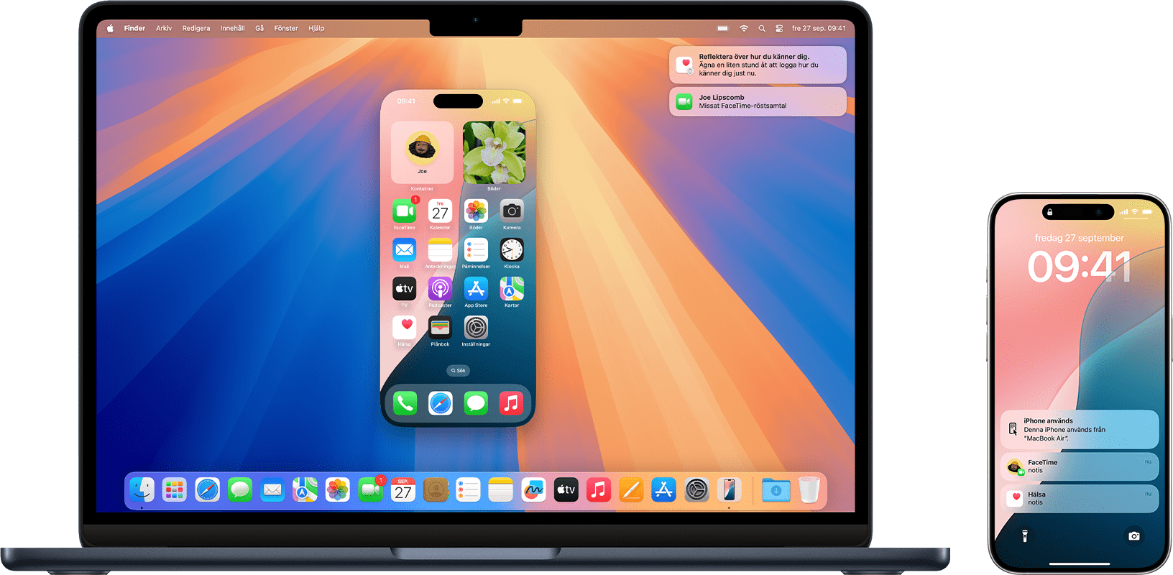1173x575 pixels.
Task: Open System Settings from the Mac Dock
Action: pyautogui.click(x=696, y=490)
